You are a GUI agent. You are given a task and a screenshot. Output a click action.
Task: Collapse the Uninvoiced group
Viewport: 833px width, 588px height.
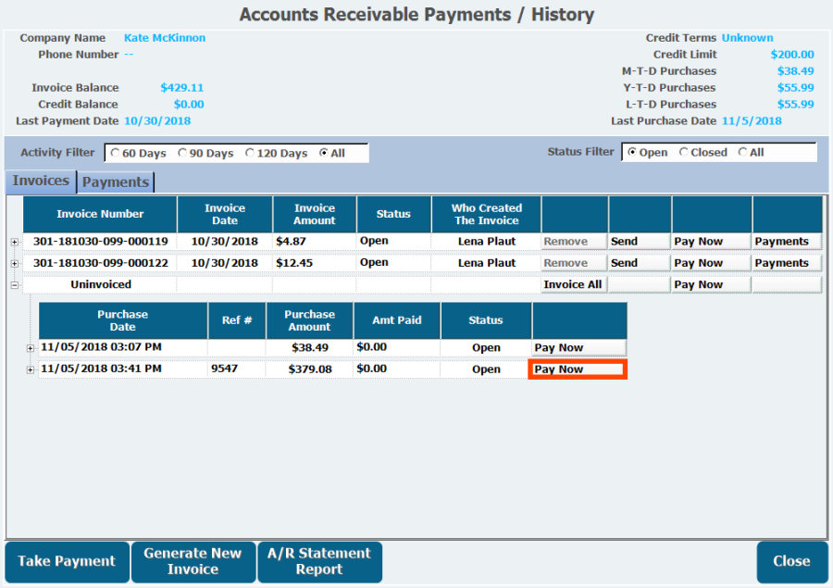point(14,285)
